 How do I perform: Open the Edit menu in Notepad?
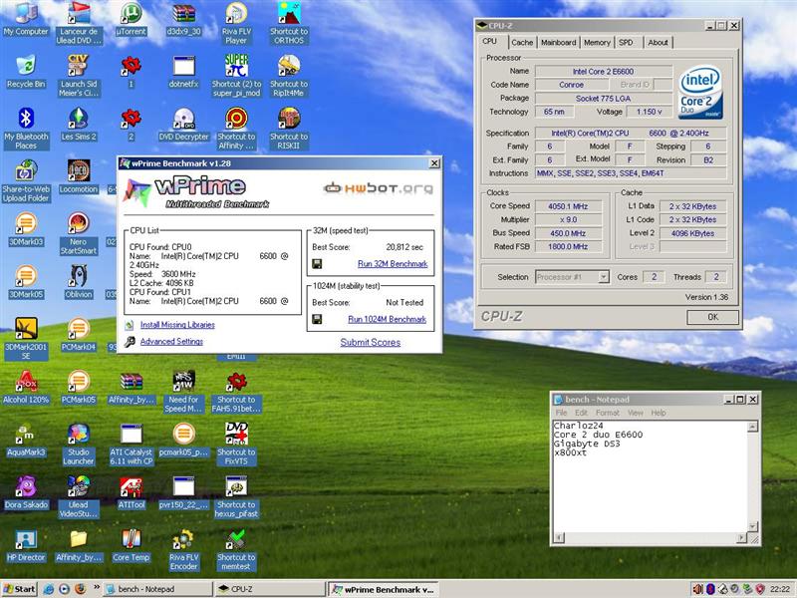coord(581,413)
